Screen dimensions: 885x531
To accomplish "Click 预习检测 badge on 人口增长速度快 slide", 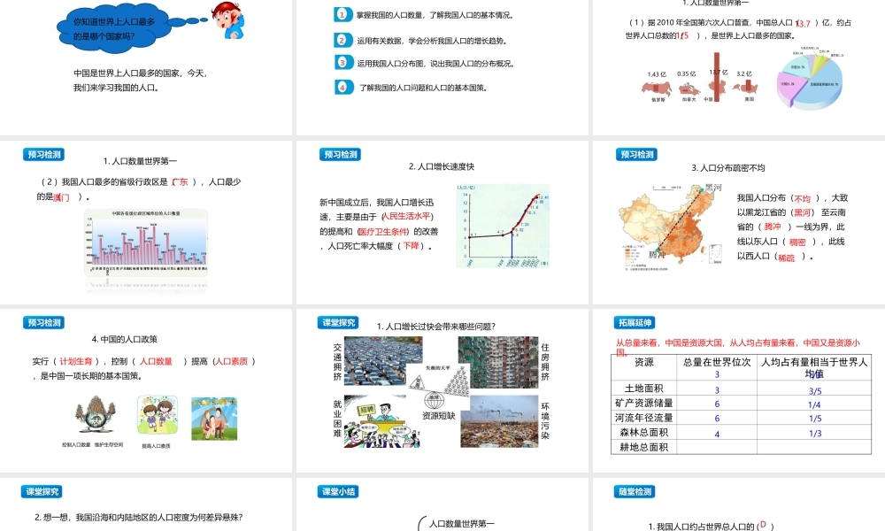I will click(x=340, y=154).
